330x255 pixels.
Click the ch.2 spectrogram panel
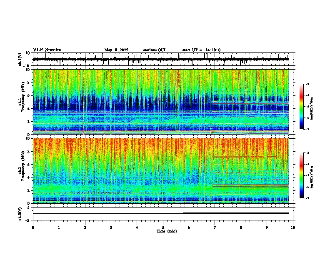click(x=160, y=171)
